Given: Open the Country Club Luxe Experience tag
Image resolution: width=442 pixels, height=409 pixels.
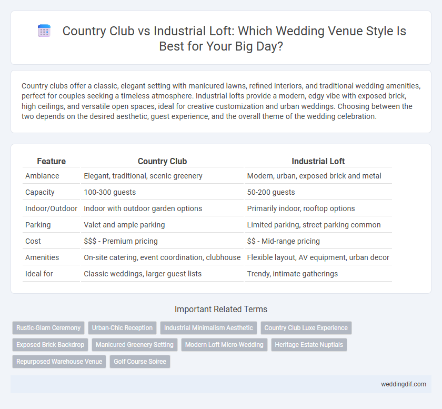Looking at the screenshot, I should tap(306, 328).
